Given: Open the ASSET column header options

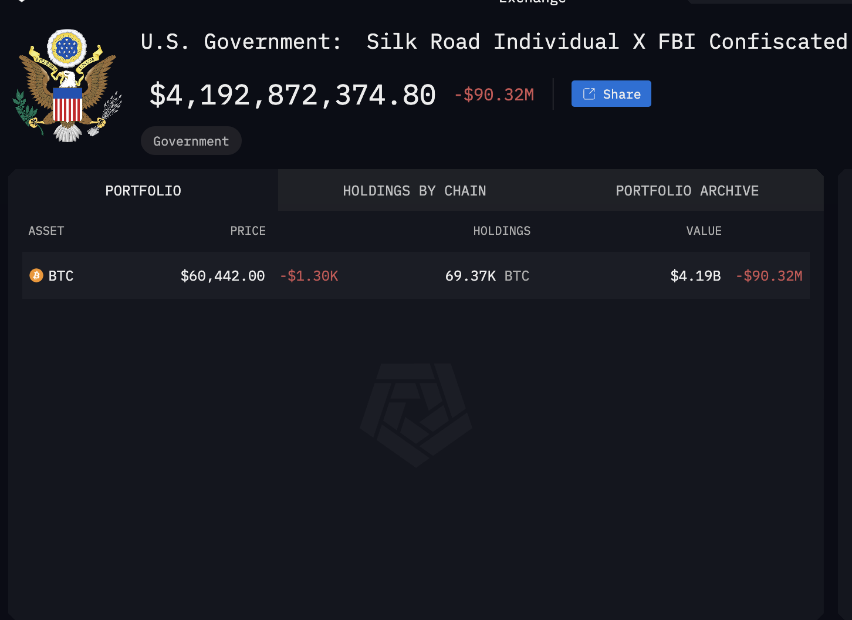Looking at the screenshot, I should pyautogui.click(x=46, y=231).
